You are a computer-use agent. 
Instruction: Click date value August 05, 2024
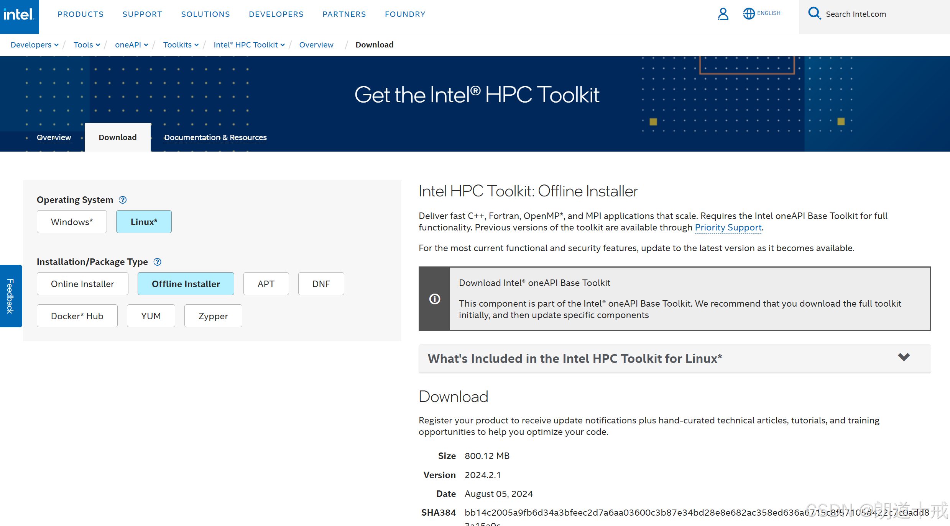click(499, 494)
